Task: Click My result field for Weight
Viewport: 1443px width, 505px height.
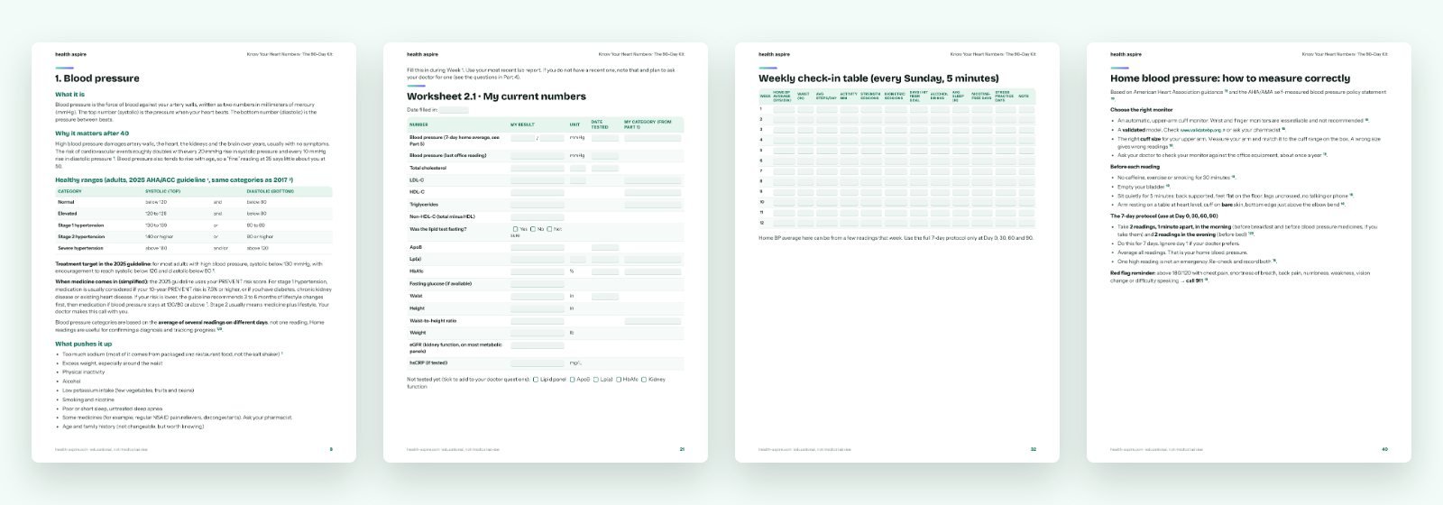Action: 538,333
